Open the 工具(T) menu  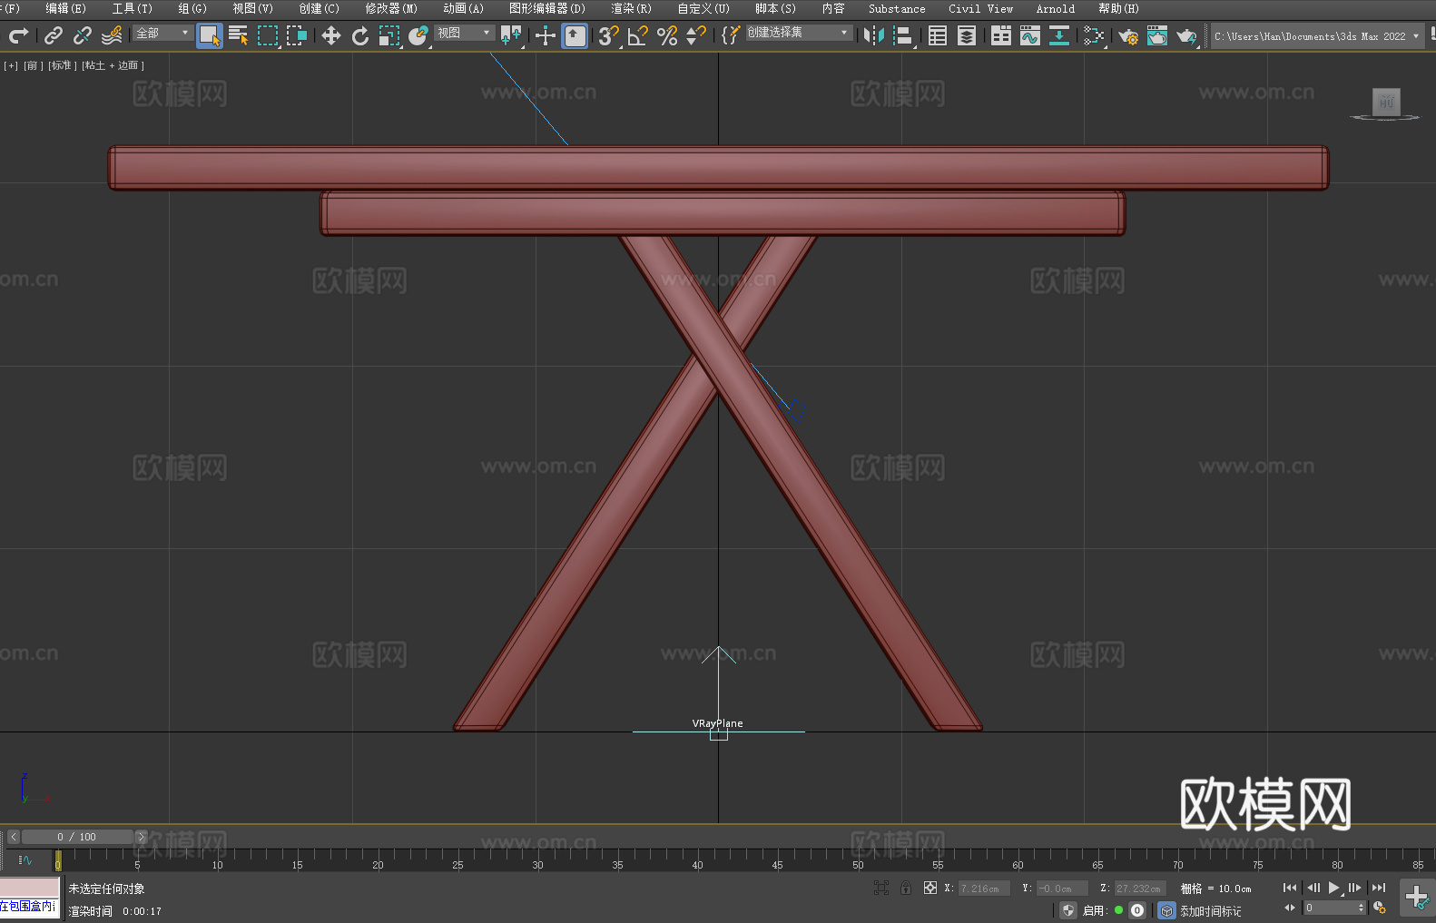tap(132, 8)
